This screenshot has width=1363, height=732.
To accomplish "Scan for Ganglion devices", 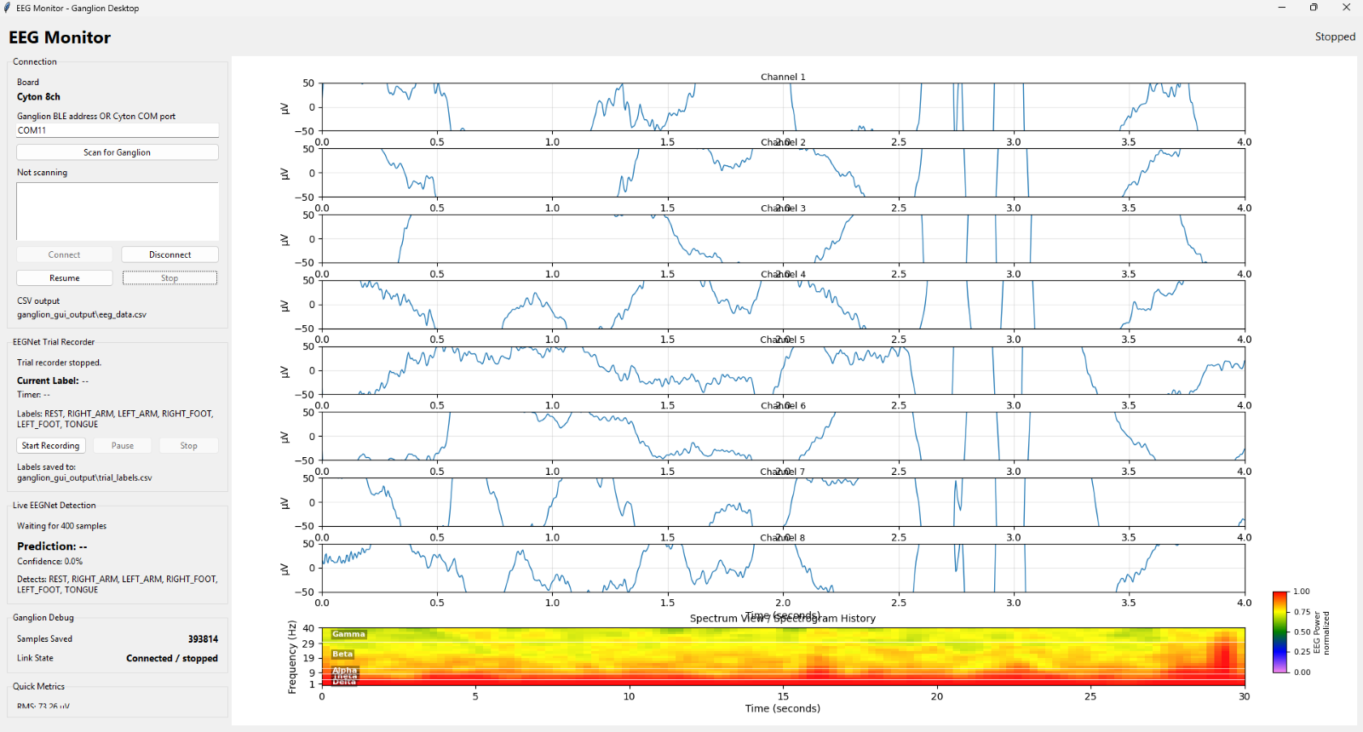I will [118, 152].
